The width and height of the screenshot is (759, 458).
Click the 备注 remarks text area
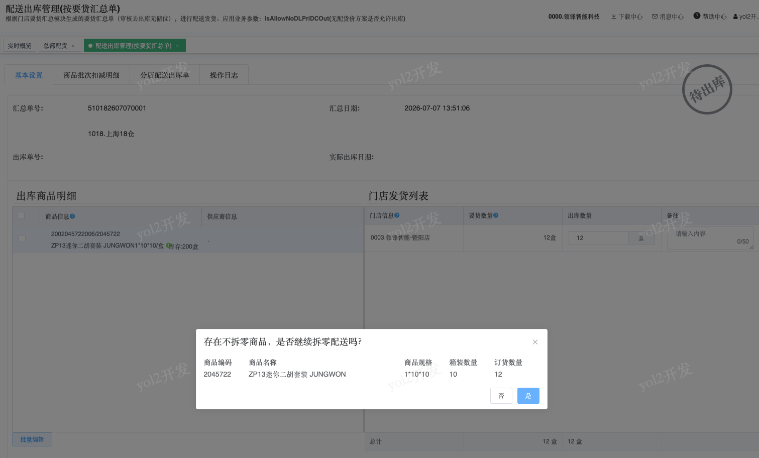point(711,238)
